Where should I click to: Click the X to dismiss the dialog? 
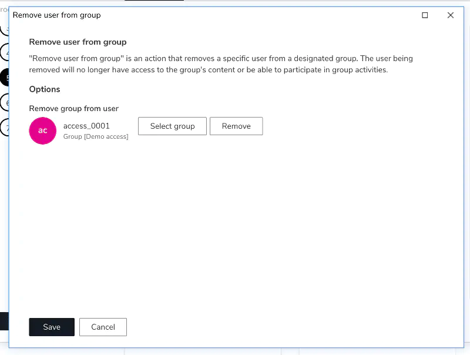click(x=451, y=15)
